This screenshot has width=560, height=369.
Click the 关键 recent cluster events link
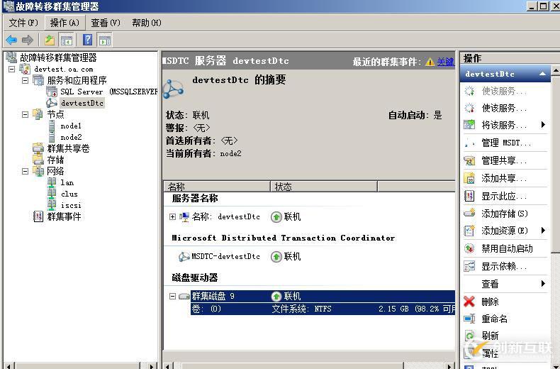coord(446,62)
